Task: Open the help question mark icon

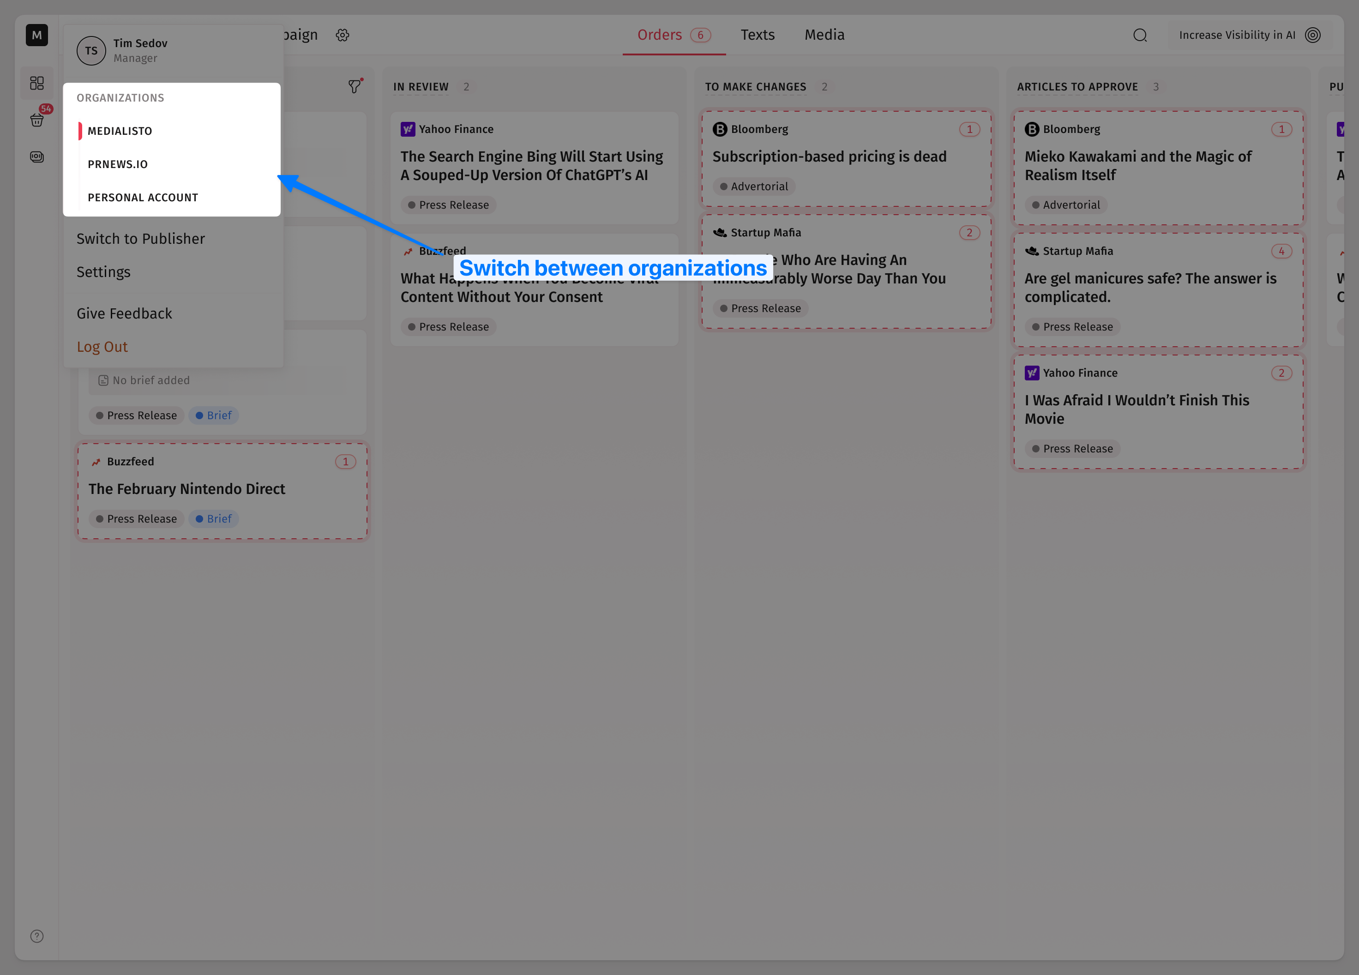Action: point(36,936)
